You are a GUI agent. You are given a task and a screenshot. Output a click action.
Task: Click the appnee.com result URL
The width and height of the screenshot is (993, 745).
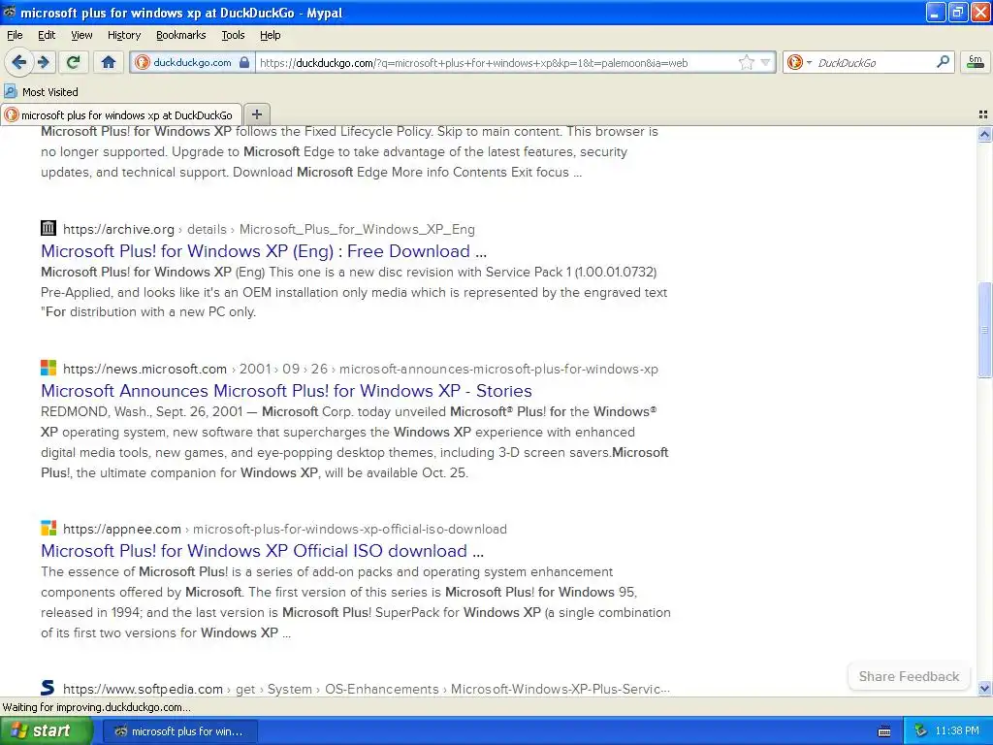(284, 529)
